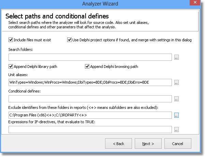This screenshot has height=157, width=205.
Task: Toggle Append Delphi browsing path checkbox
Action: point(87,67)
